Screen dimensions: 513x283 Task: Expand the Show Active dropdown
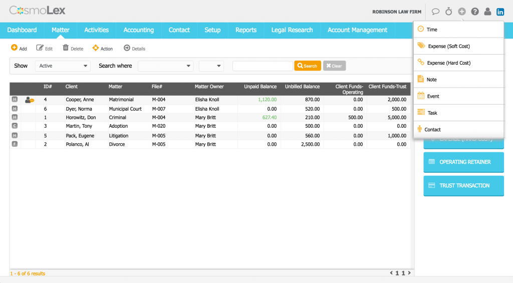(63, 66)
